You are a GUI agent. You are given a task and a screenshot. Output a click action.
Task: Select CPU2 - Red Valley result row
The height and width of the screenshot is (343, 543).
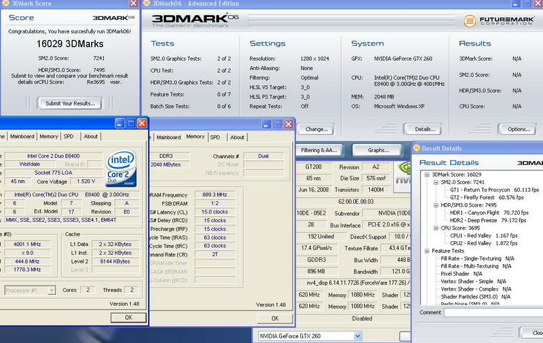pos(484,243)
